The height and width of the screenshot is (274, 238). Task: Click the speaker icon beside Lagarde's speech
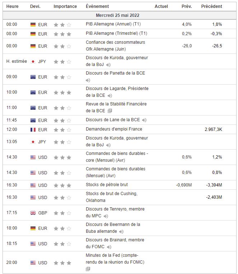pyautogui.click(x=110, y=96)
